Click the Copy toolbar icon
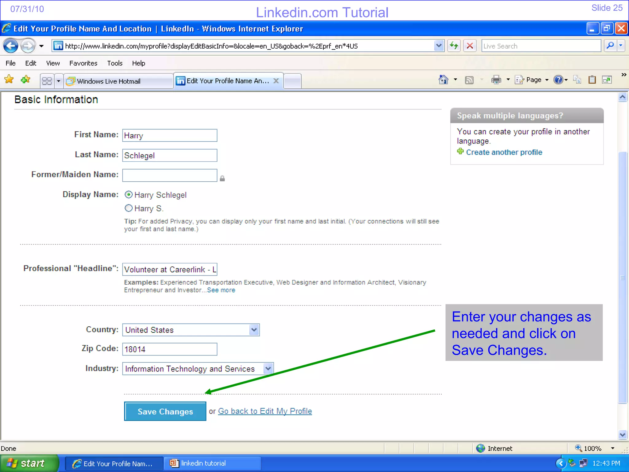Image resolution: width=629 pixels, height=472 pixels. (x=577, y=80)
